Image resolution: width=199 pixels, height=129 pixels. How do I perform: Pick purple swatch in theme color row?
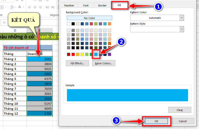coord(100,24)
